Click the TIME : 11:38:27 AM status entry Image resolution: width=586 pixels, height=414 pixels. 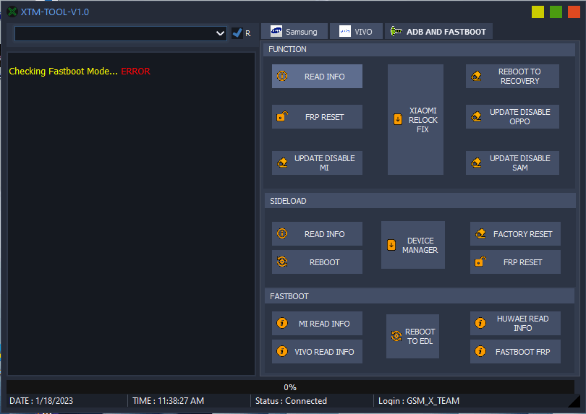point(168,401)
